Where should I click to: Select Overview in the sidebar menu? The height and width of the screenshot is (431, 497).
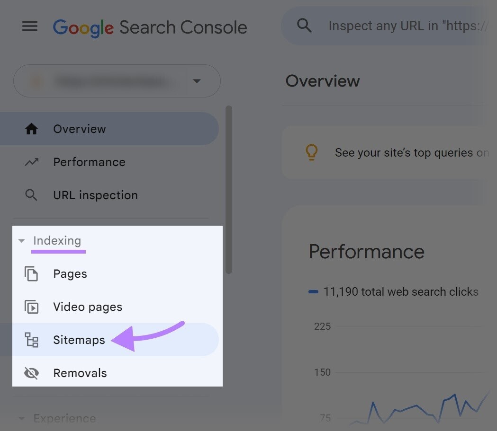[x=79, y=129]
